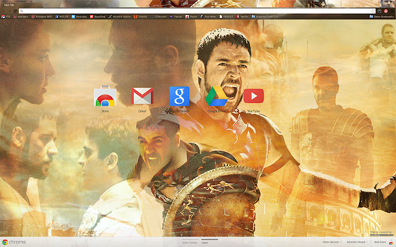This screenshot has width=396, height=247.
Task: Click the color wheel extension icon
Action: [x=379, y=11]
